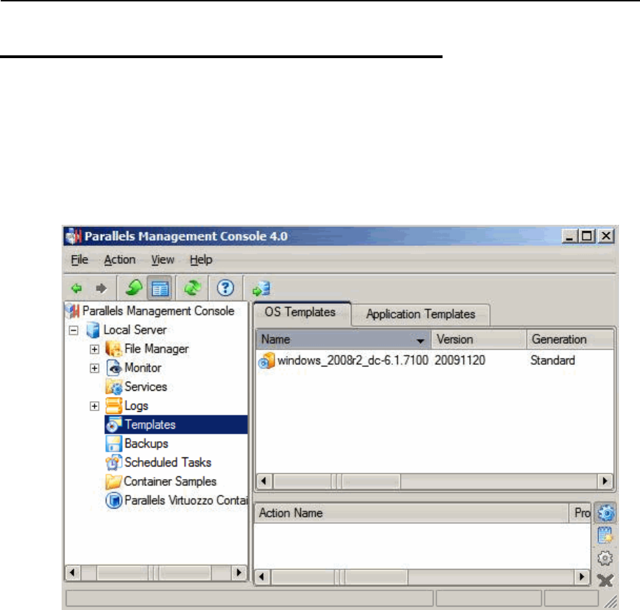Select Local Server label in the tree
This screenshot has height=610, width=640.
[x=134, y=330]
